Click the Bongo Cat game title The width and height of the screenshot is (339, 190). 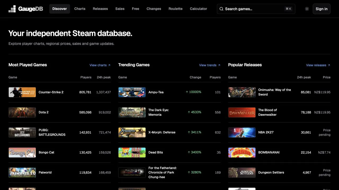pyautogui.click(x=47, y=152)
